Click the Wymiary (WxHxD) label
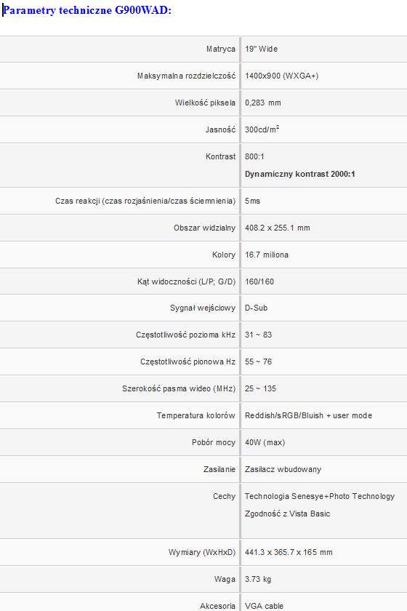The height and width of the screenshot is (611, 407). 202,553
